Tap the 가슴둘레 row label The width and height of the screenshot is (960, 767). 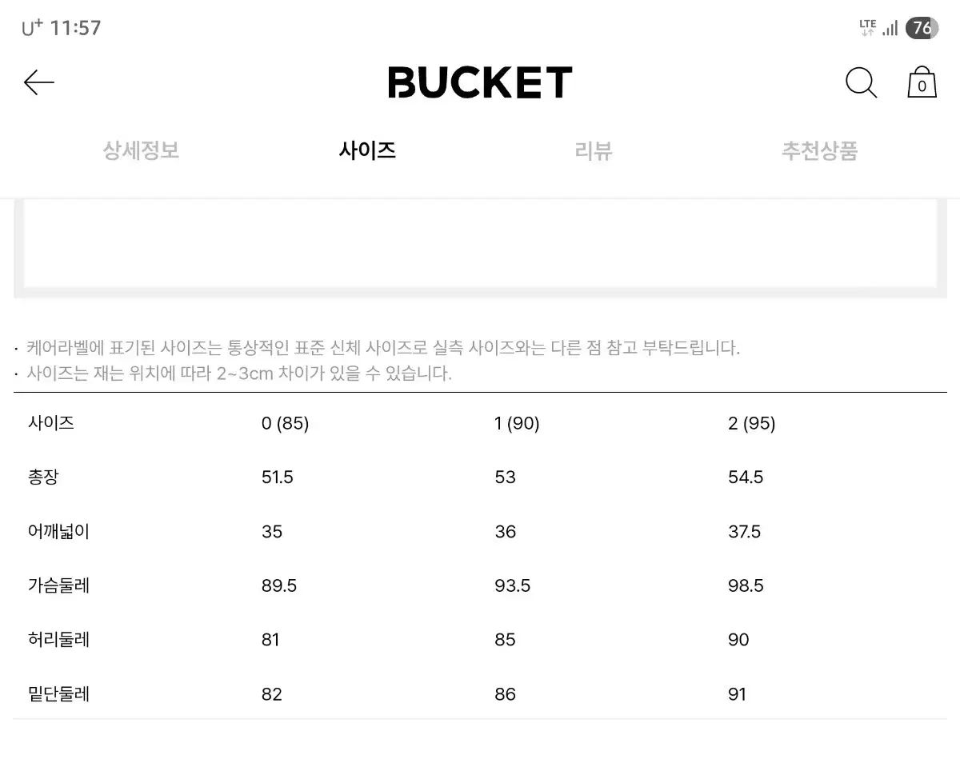point(58,585)
